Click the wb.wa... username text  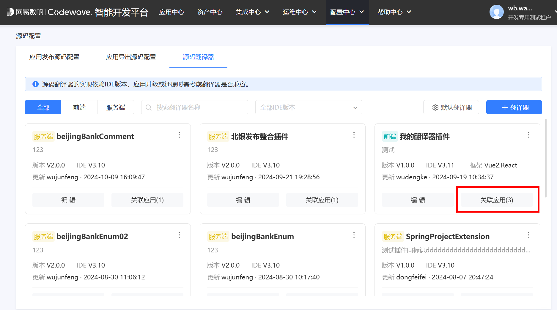pyautogui.click(x=520, y=8)
